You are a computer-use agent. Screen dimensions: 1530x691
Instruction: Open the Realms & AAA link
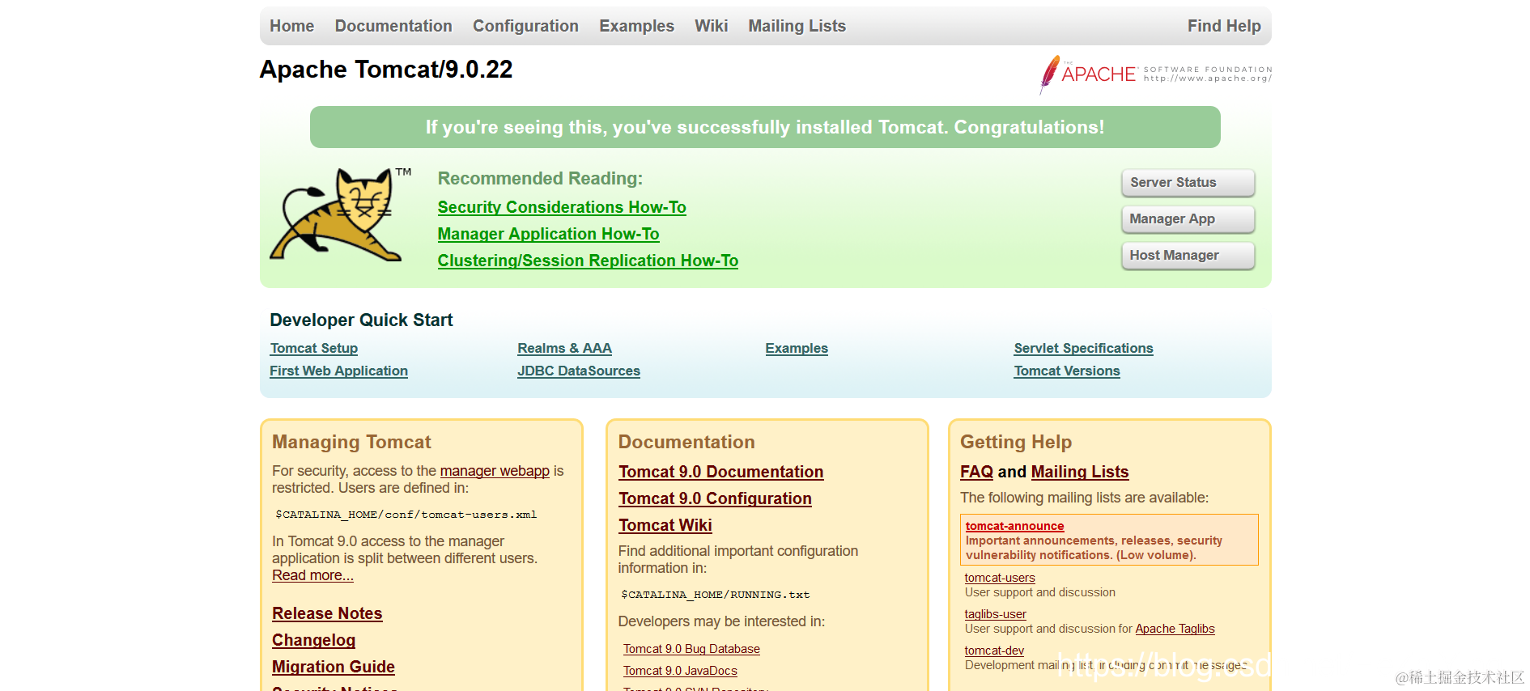[564, 348]
